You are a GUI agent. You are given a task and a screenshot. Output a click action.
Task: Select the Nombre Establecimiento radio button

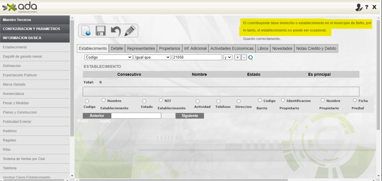click(104, 101)
